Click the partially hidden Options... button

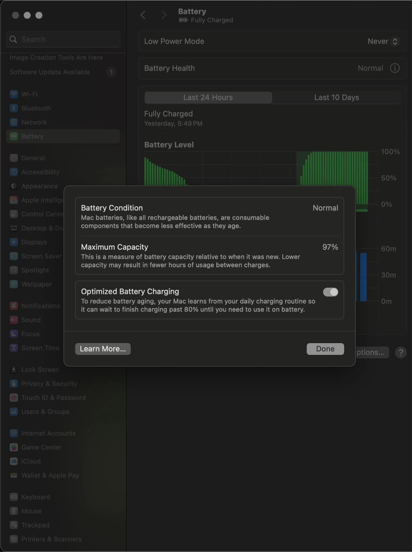pyautogui.click(x=372, y=352)
